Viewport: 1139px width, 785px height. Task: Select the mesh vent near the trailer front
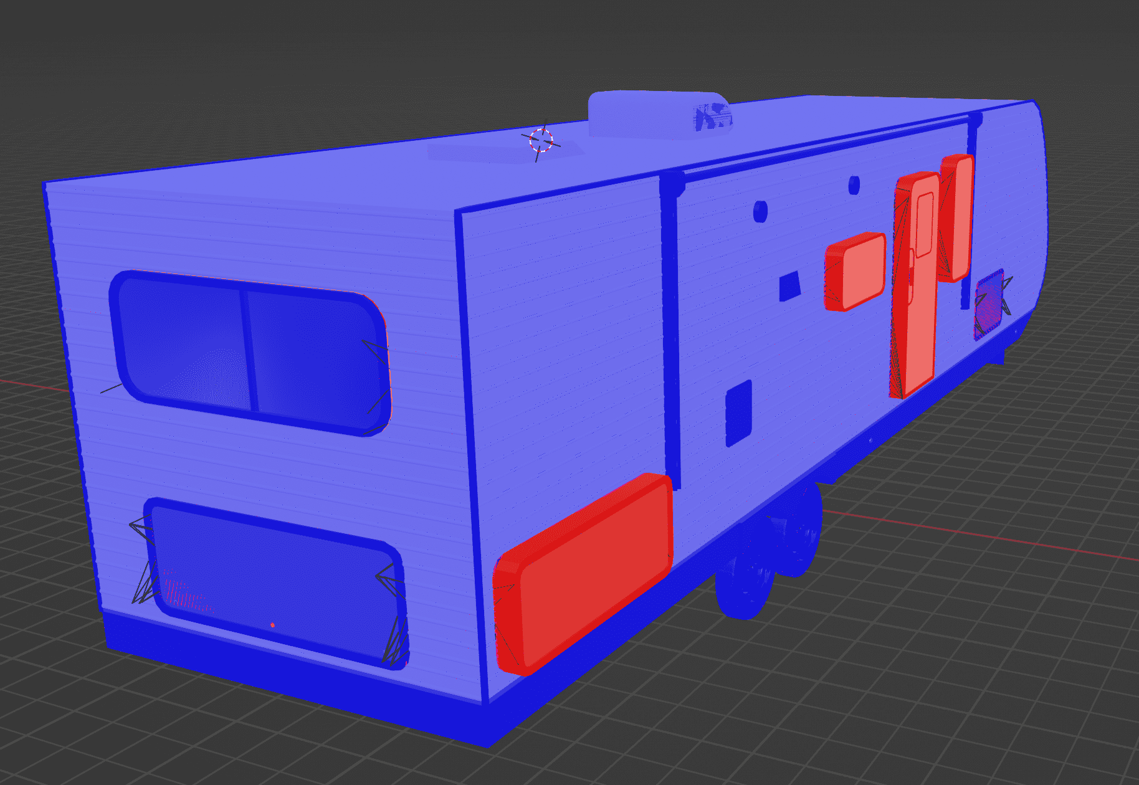(989, 305)
